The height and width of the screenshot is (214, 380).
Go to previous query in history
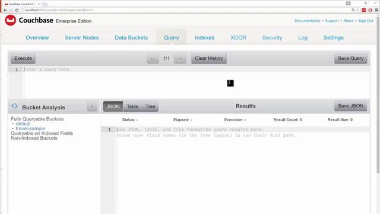[153, 59]
